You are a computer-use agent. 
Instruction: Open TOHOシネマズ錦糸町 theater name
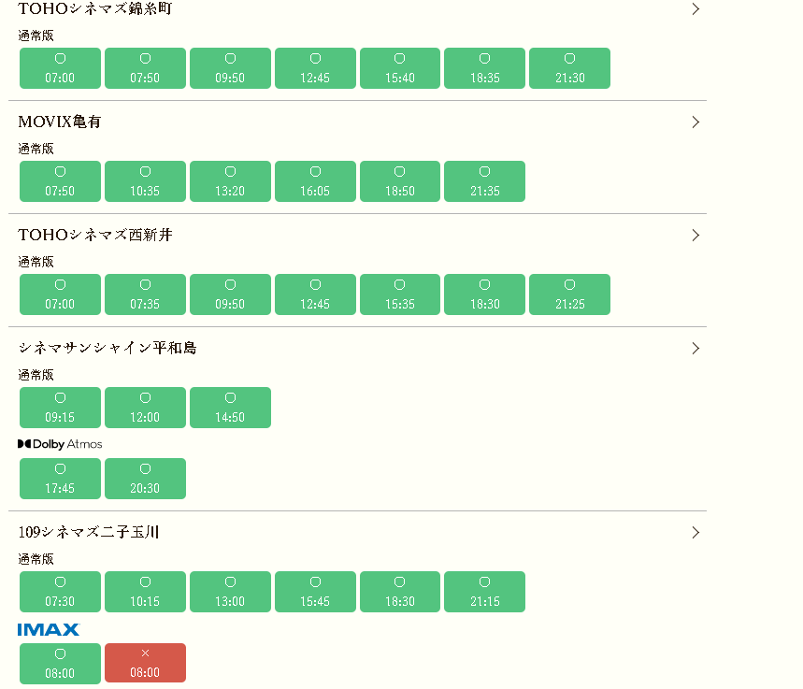click(x=94, y=8)
